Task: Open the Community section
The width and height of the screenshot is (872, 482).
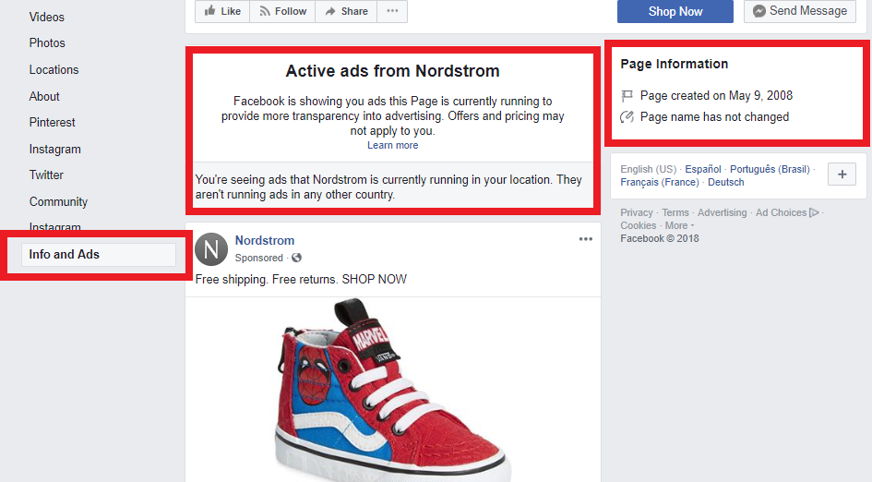Action: (x=58, y=201)
